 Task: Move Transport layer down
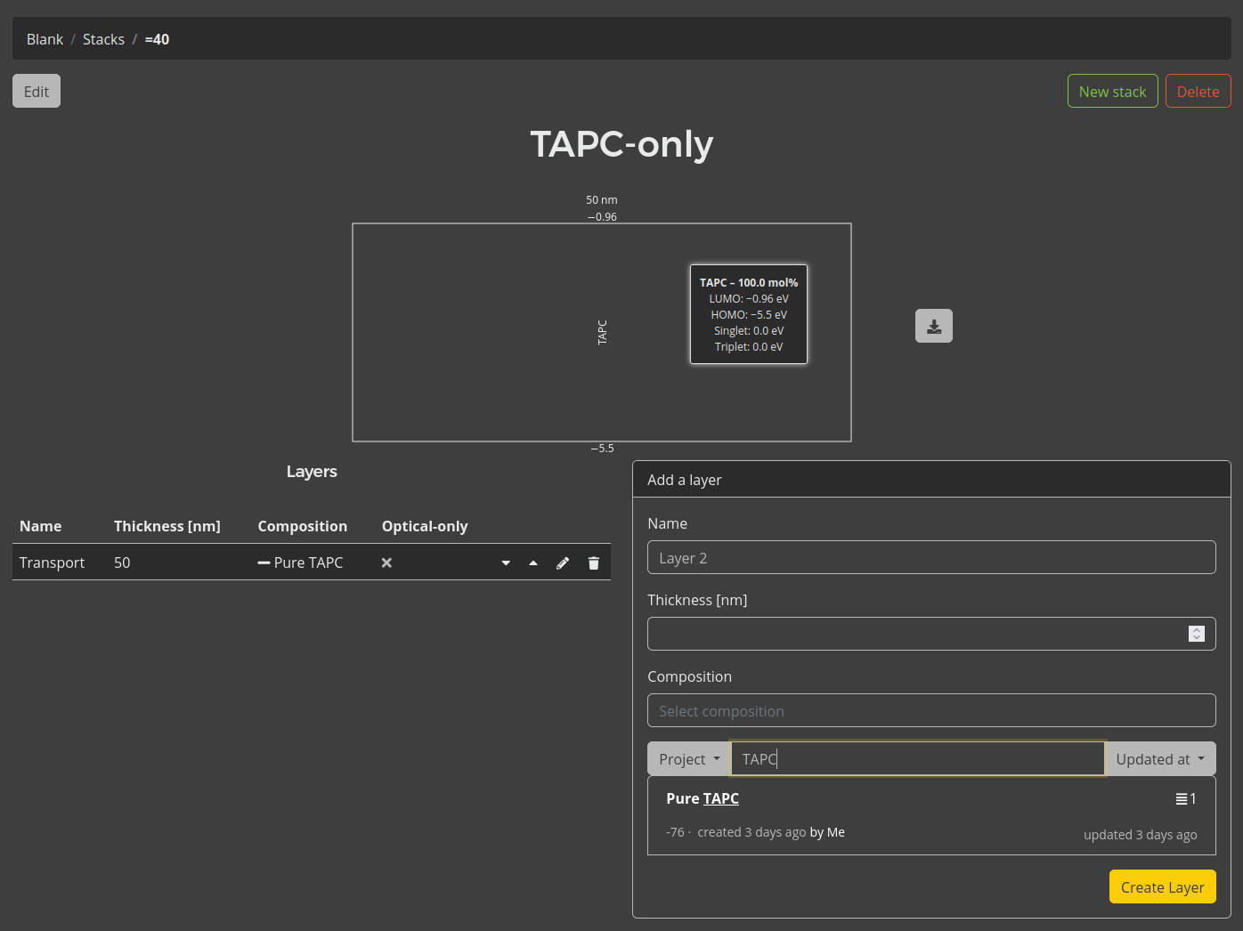[x=506, y=563]
